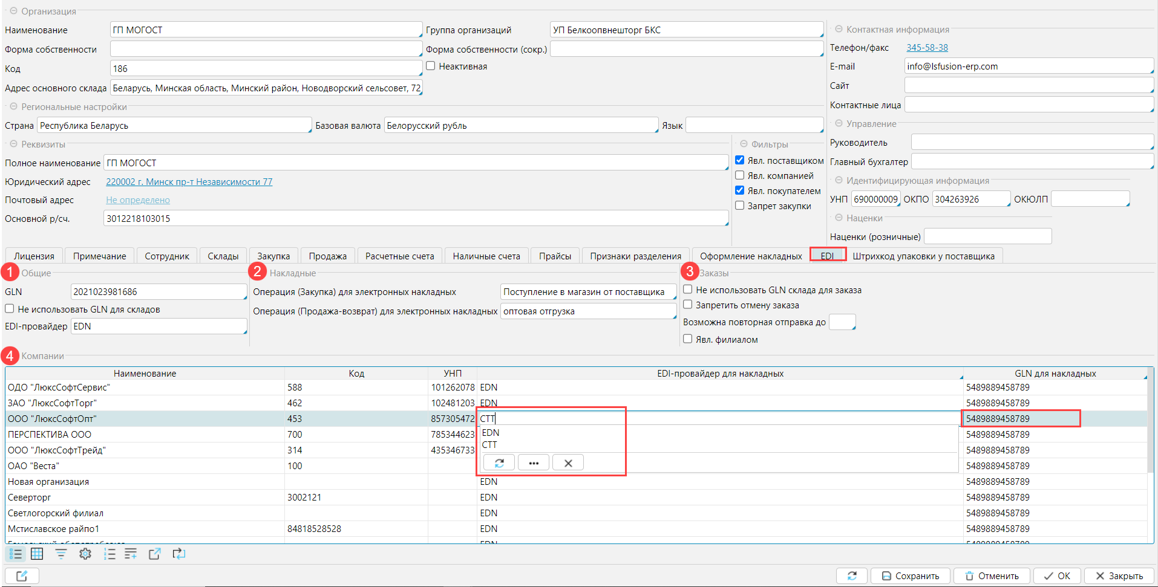Screen dimensions: 1158x587
Task: Click the GLN input field
Action: (159, 292)
